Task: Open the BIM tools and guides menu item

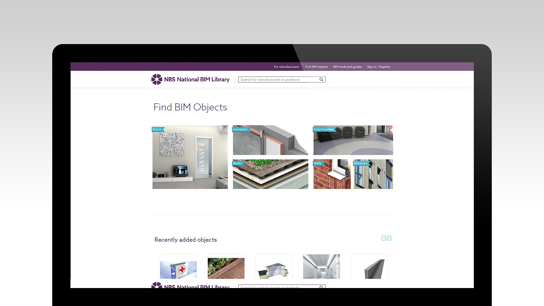Action: 347,67
